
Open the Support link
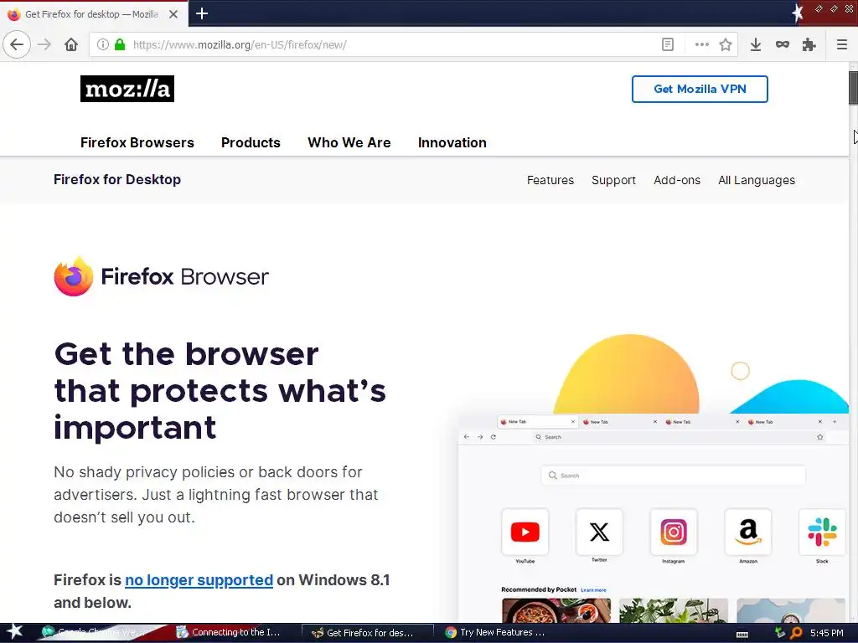[613, 180]
